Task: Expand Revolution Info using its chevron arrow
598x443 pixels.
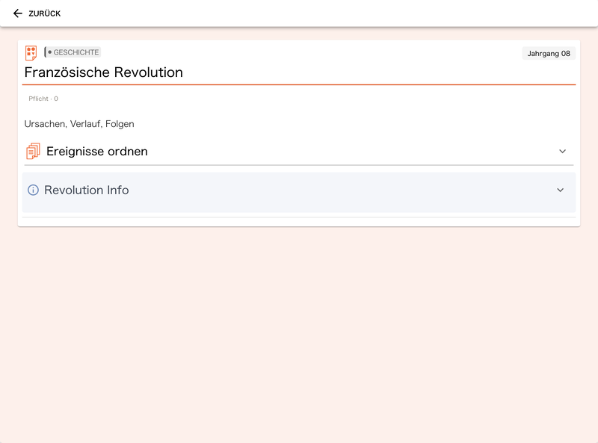Action: 560,190
